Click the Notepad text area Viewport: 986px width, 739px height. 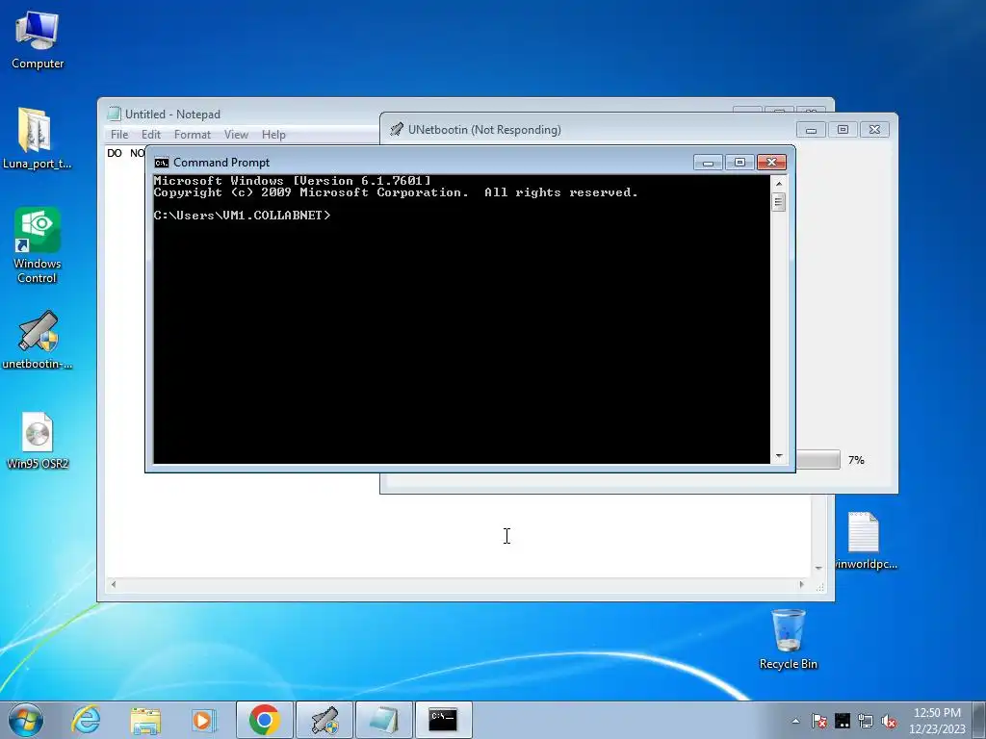(x=459, y=534)
